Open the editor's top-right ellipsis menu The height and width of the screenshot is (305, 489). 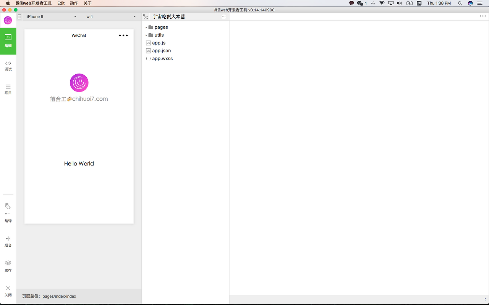483,16
